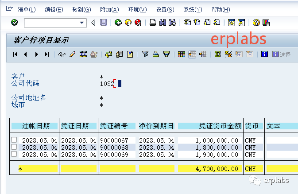Viewport: 298px width, 194px height.
Task: Tick the checkbox for document 90000068
Action: pyautogui.click(x=14, y=147)
